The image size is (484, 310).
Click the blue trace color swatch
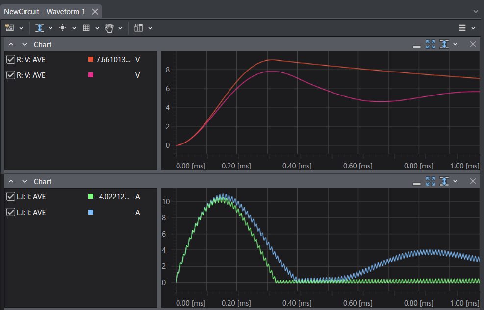coord(91,212)
